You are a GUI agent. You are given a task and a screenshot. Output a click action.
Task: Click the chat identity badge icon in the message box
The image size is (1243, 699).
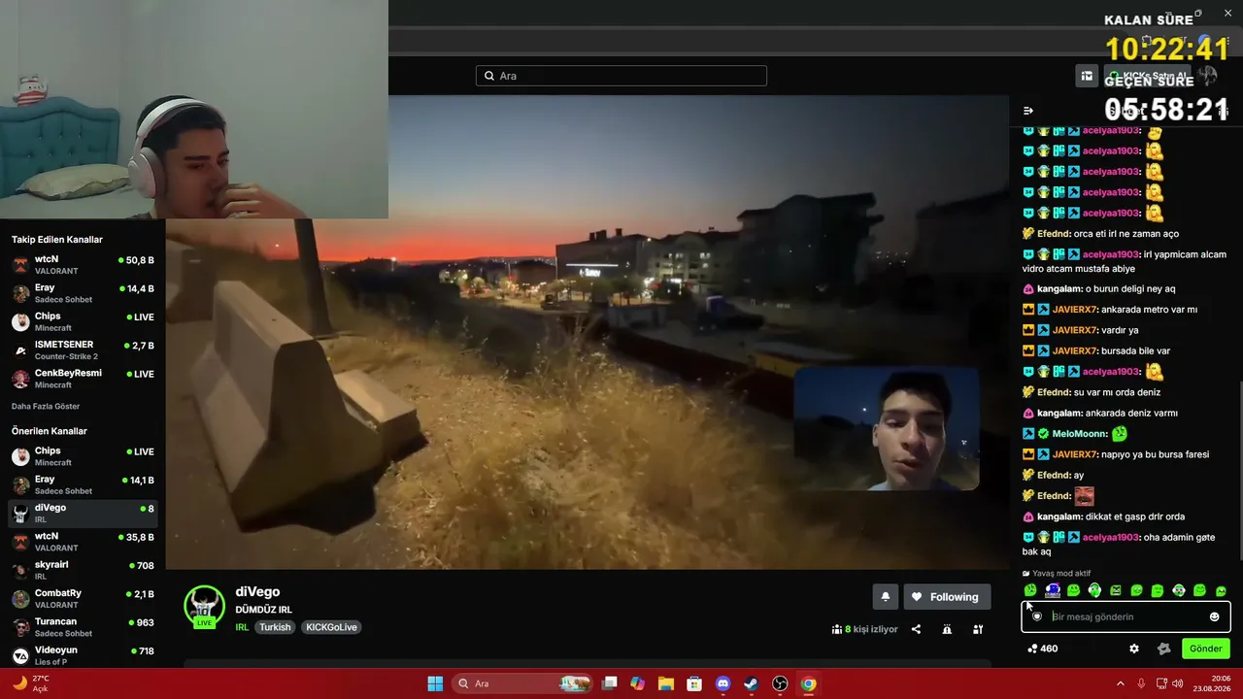point(1037,616)
